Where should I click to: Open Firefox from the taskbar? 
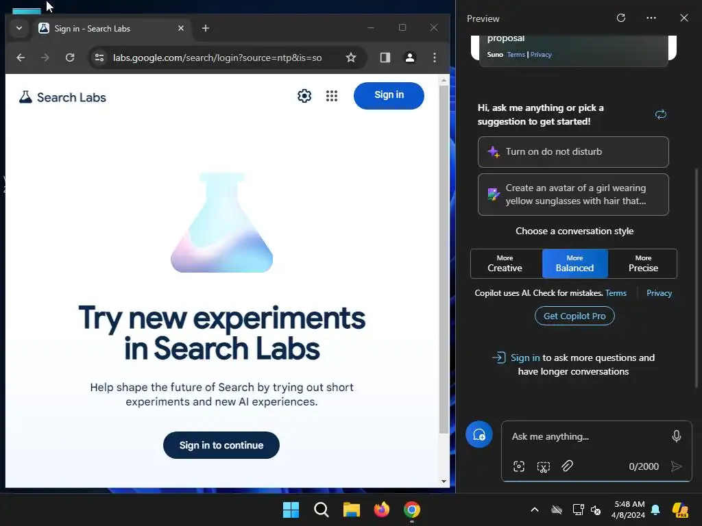[x=381, y=510]
